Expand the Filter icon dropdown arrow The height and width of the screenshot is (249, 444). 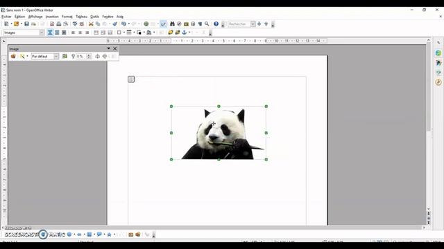pyautogui.click(x=27, y=57)
